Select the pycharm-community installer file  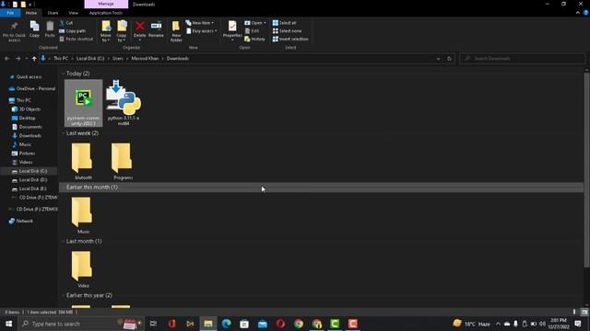pos(83,103)
